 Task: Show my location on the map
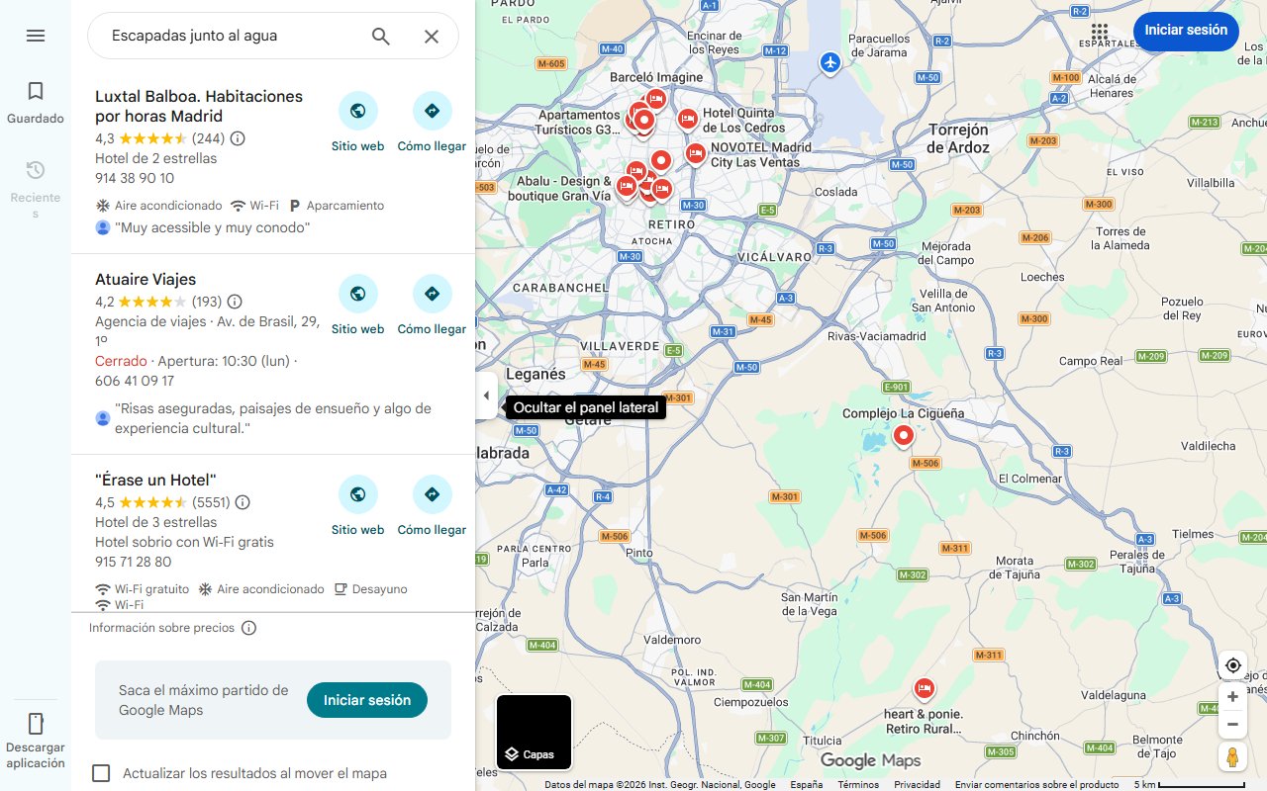[1232, 665]
